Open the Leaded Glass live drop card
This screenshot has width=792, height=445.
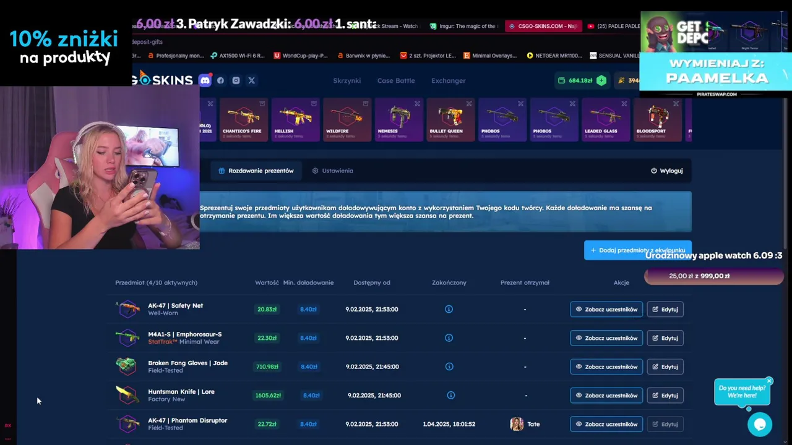coord(605,120)
